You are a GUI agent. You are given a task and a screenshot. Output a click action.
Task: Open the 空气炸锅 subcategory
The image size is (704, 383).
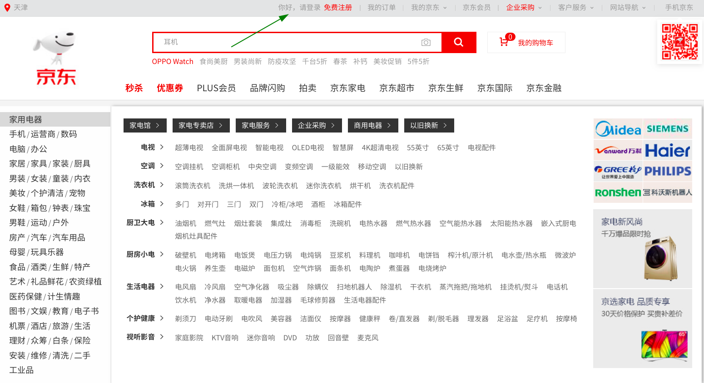pos(307,268)
